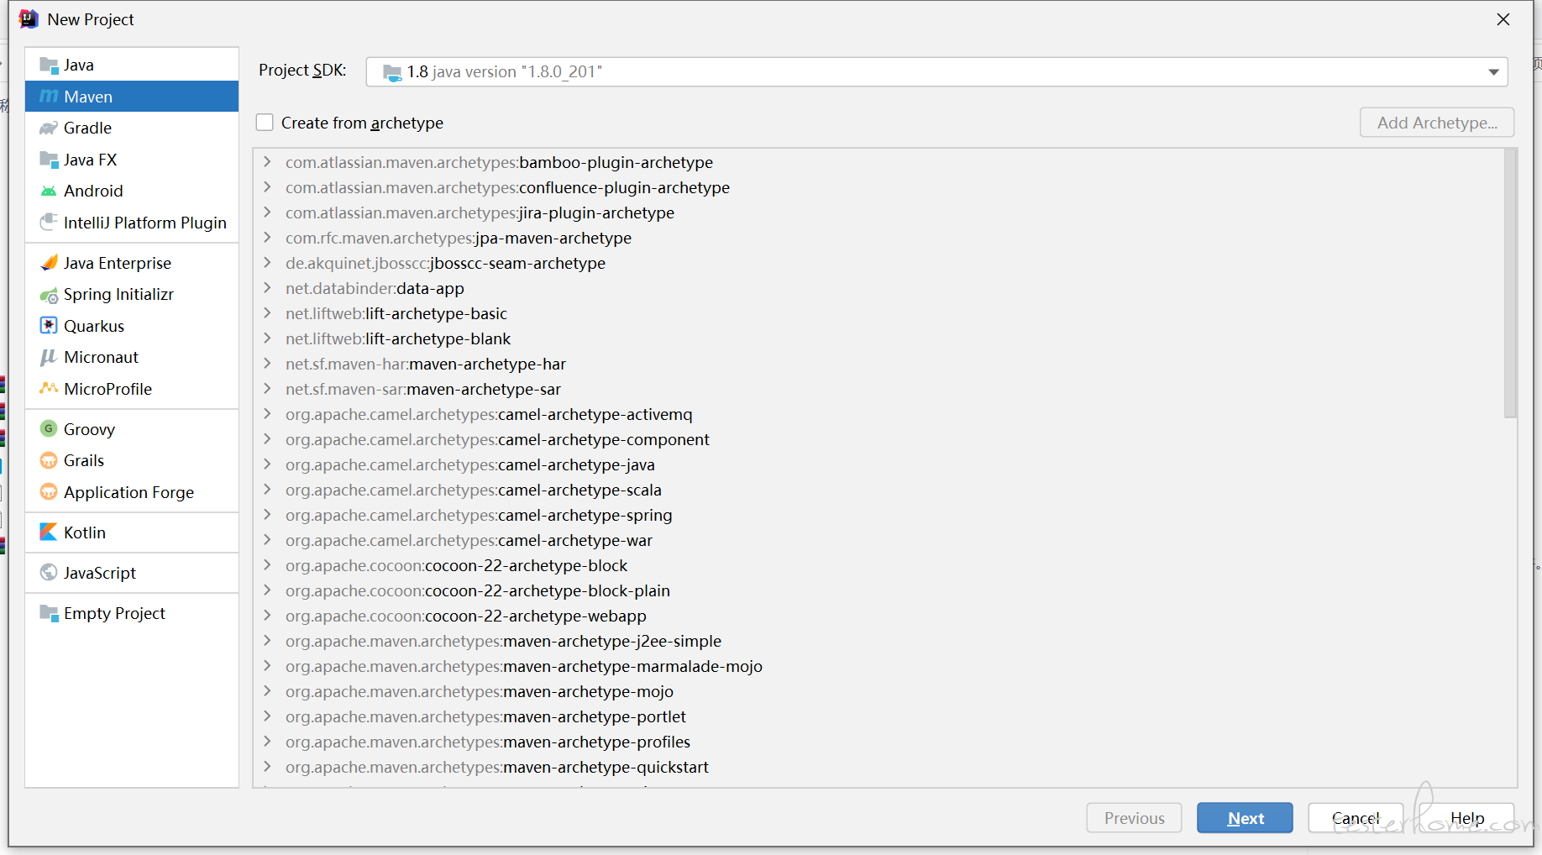Select maven-archetype-portlet row
The width and height of the screenshot is (1542, 855).
[879, 716]
